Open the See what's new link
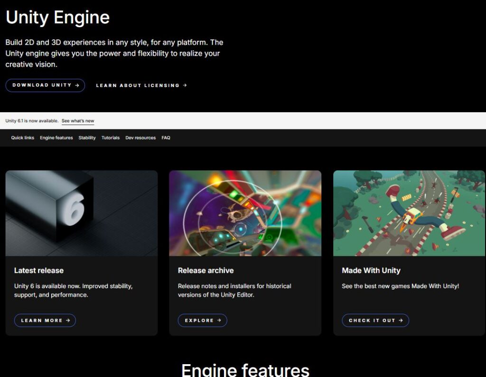The width and height of the screenshot is (486, 377). 78,121
